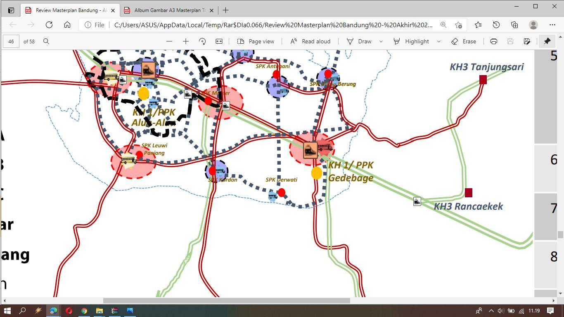Click the taskbar clock showing 11.19
Image resolution: width=564 pixels, height=317 pixels.
pos(534,311)
